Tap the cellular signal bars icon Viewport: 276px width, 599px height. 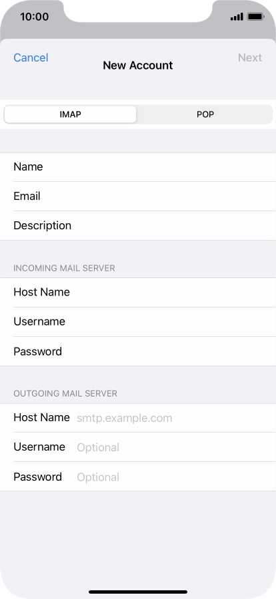coord(237,17)
